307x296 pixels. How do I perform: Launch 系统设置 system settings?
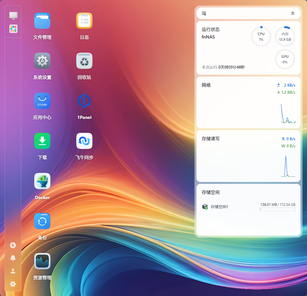pos(42,61)
